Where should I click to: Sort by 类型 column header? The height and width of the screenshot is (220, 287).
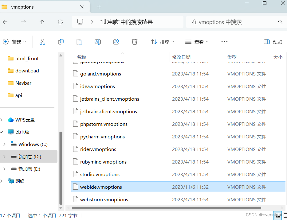tap(232, 57)
